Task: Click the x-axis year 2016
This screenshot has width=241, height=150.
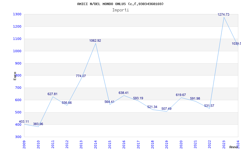Action: pyautogui.click(x=124, y=144)
